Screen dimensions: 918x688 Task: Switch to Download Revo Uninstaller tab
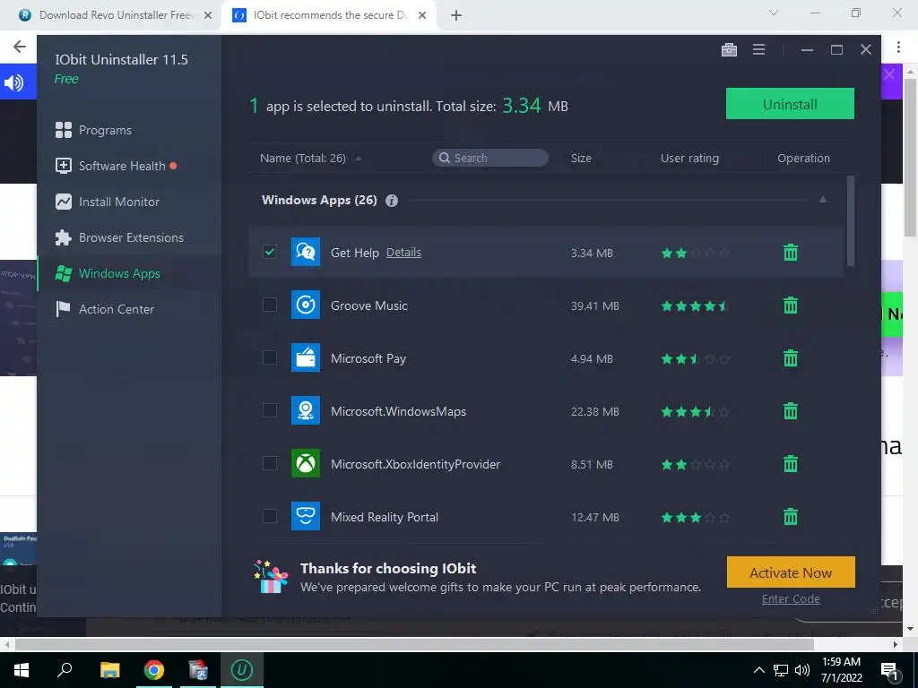115,15
